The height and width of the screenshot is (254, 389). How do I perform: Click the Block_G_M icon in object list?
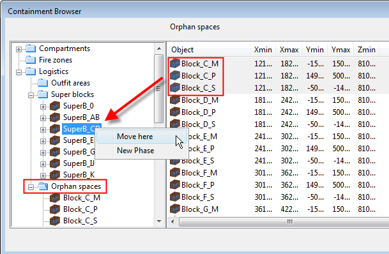[175, 209]
